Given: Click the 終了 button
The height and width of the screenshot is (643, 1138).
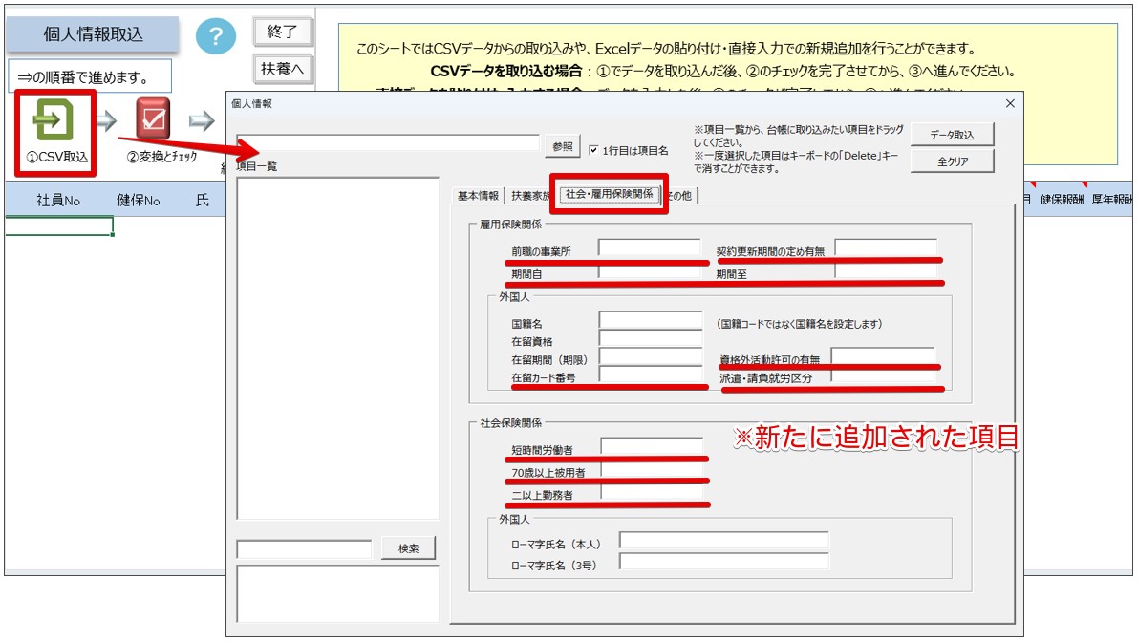Looking at the screenshot, I should (282, 32).
